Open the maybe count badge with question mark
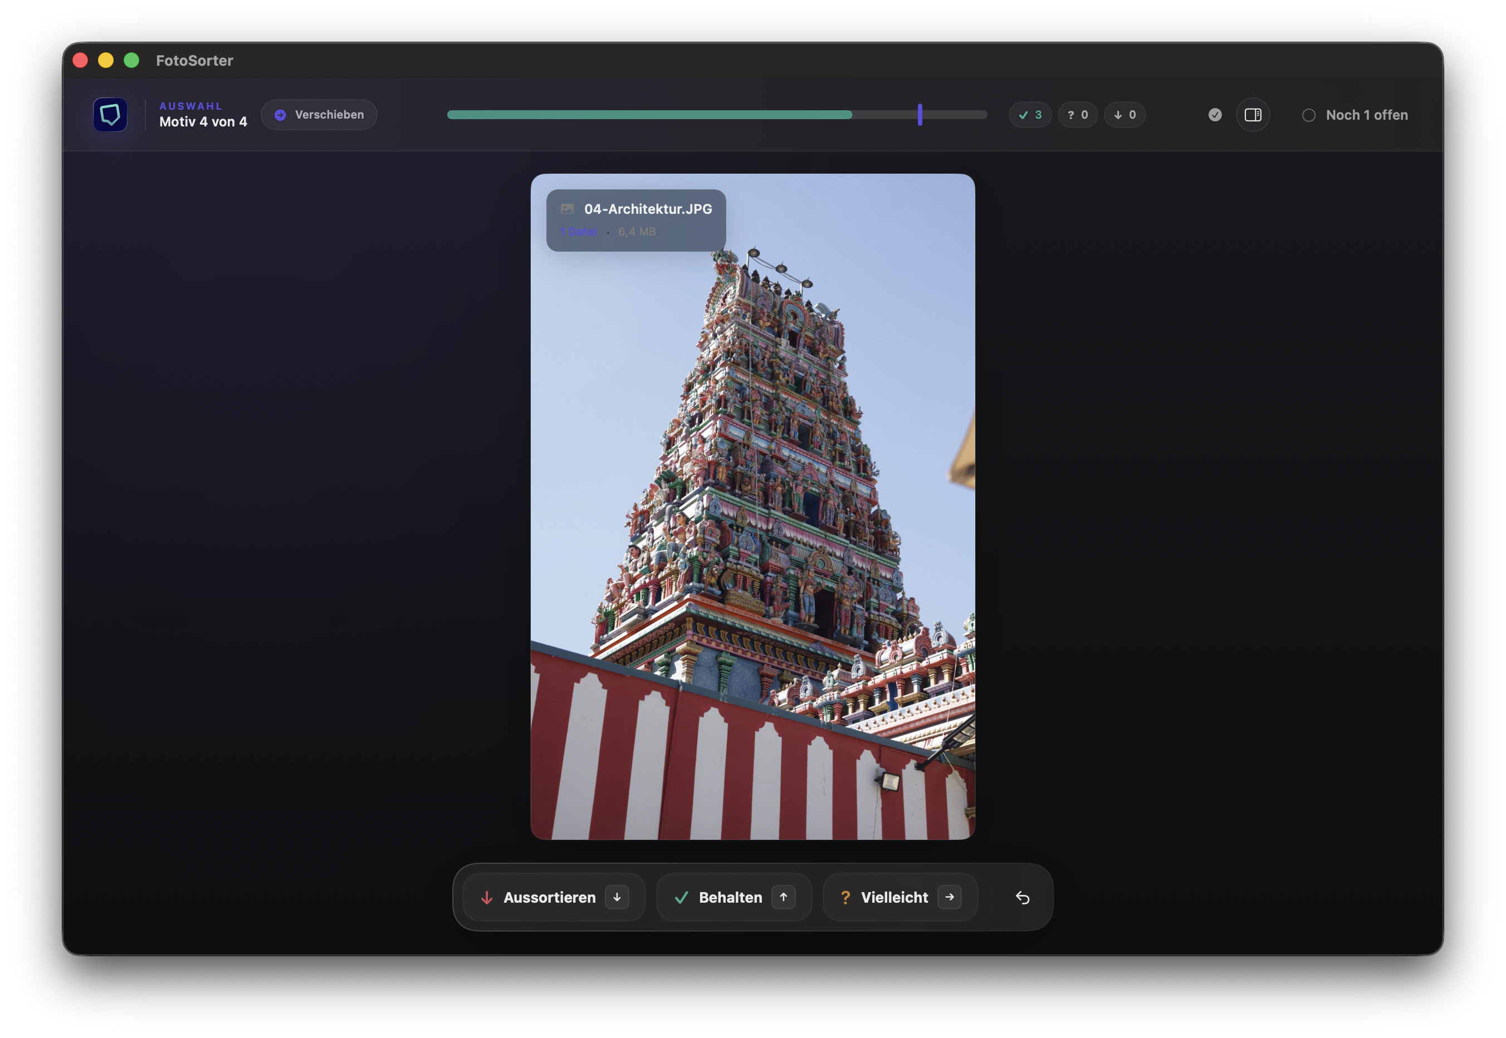Image resolution: width=1506 pixels, height=1038 pixels. point(1077,115)
